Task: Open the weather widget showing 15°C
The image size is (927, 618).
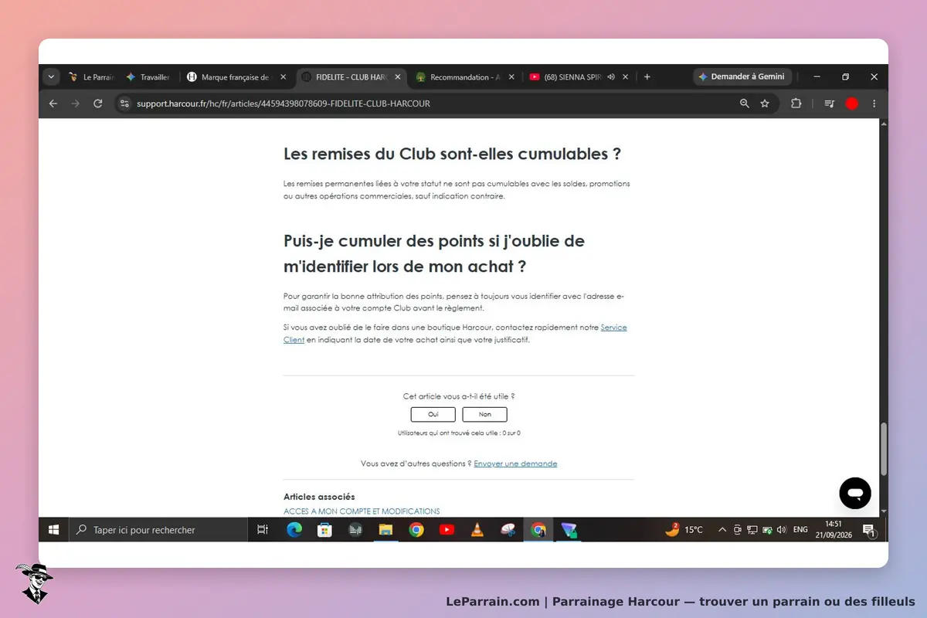Action: pyautogui.click(x=684, y=530)
